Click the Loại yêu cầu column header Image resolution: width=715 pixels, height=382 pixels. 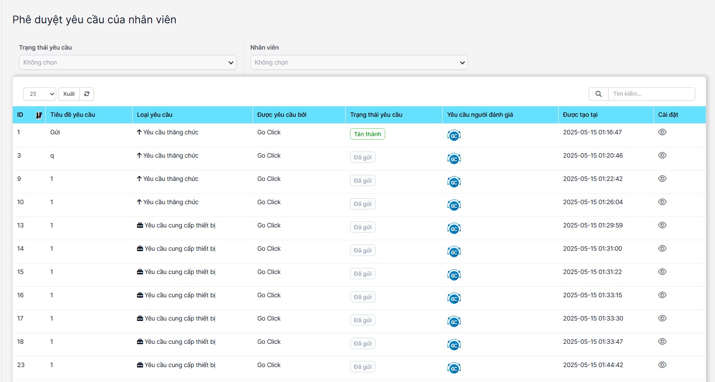coord(155,115)
